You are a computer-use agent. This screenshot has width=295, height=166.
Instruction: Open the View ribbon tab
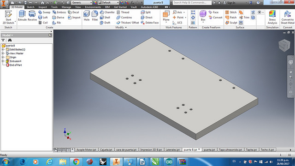click(78, 7)
